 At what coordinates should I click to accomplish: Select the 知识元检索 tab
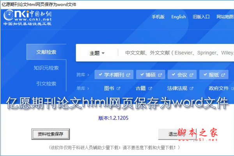point(46,68)
